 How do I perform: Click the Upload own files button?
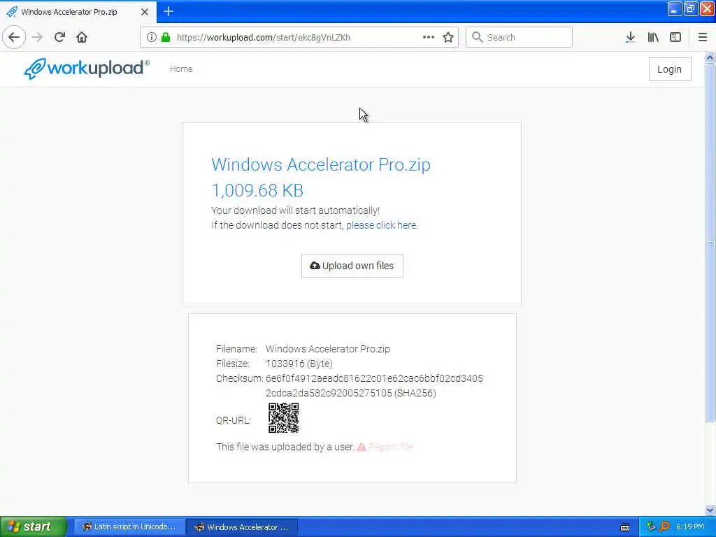(352, 266)
